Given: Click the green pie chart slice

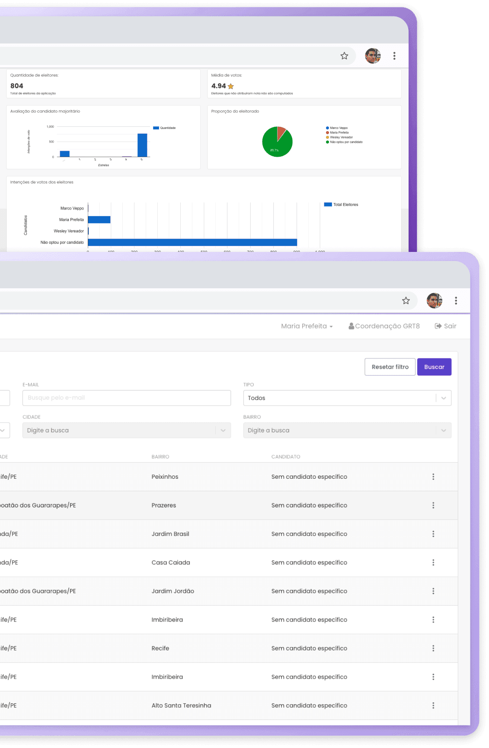Looking at the screenshot, I should pos(275,145).
